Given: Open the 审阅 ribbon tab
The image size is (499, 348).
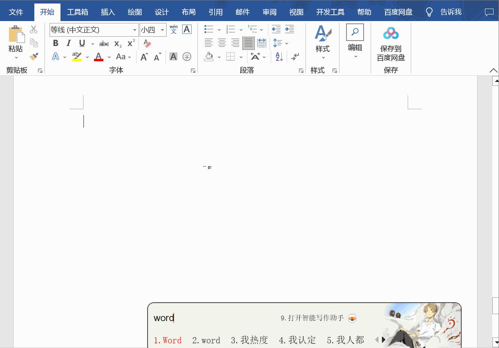Looking at the screenshot, I should [270, 12].
